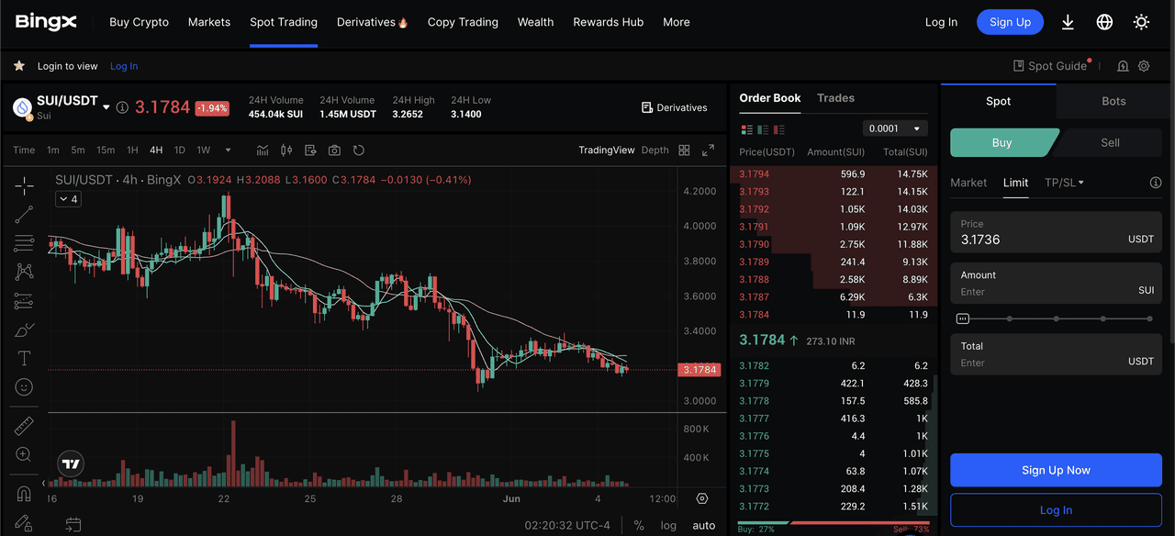Change the candlestick chart style
Screen dimensions: 1175x536
point(286,150)
